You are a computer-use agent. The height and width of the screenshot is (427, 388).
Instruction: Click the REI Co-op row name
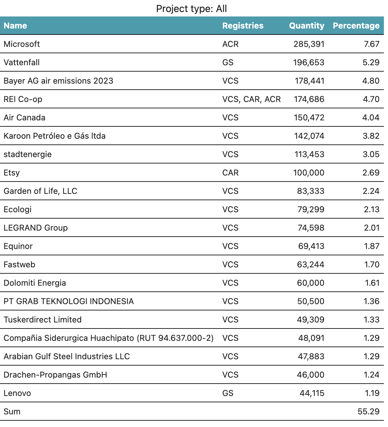point(23,99)
